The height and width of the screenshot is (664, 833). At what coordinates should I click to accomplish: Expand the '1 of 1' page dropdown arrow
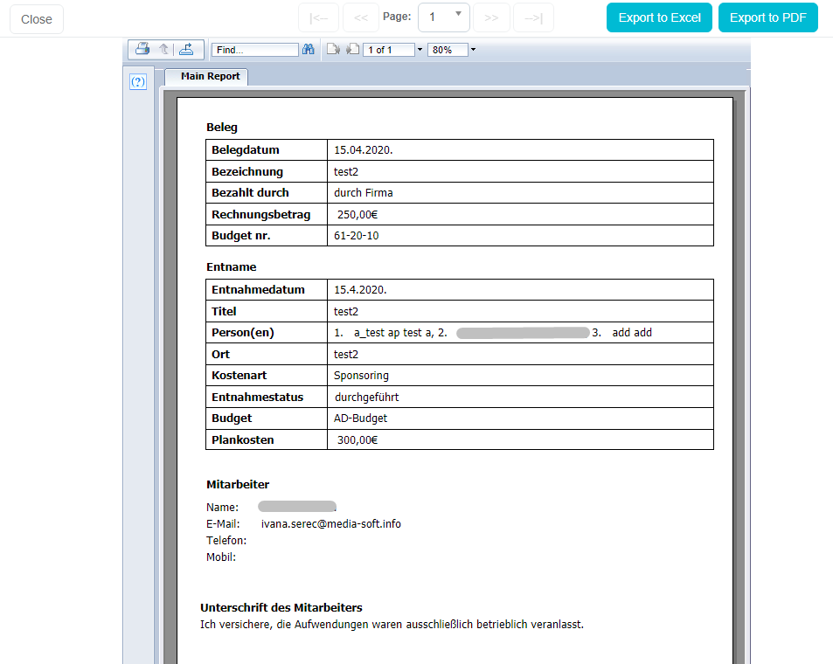pyautogui.click(x=420, y=50)
